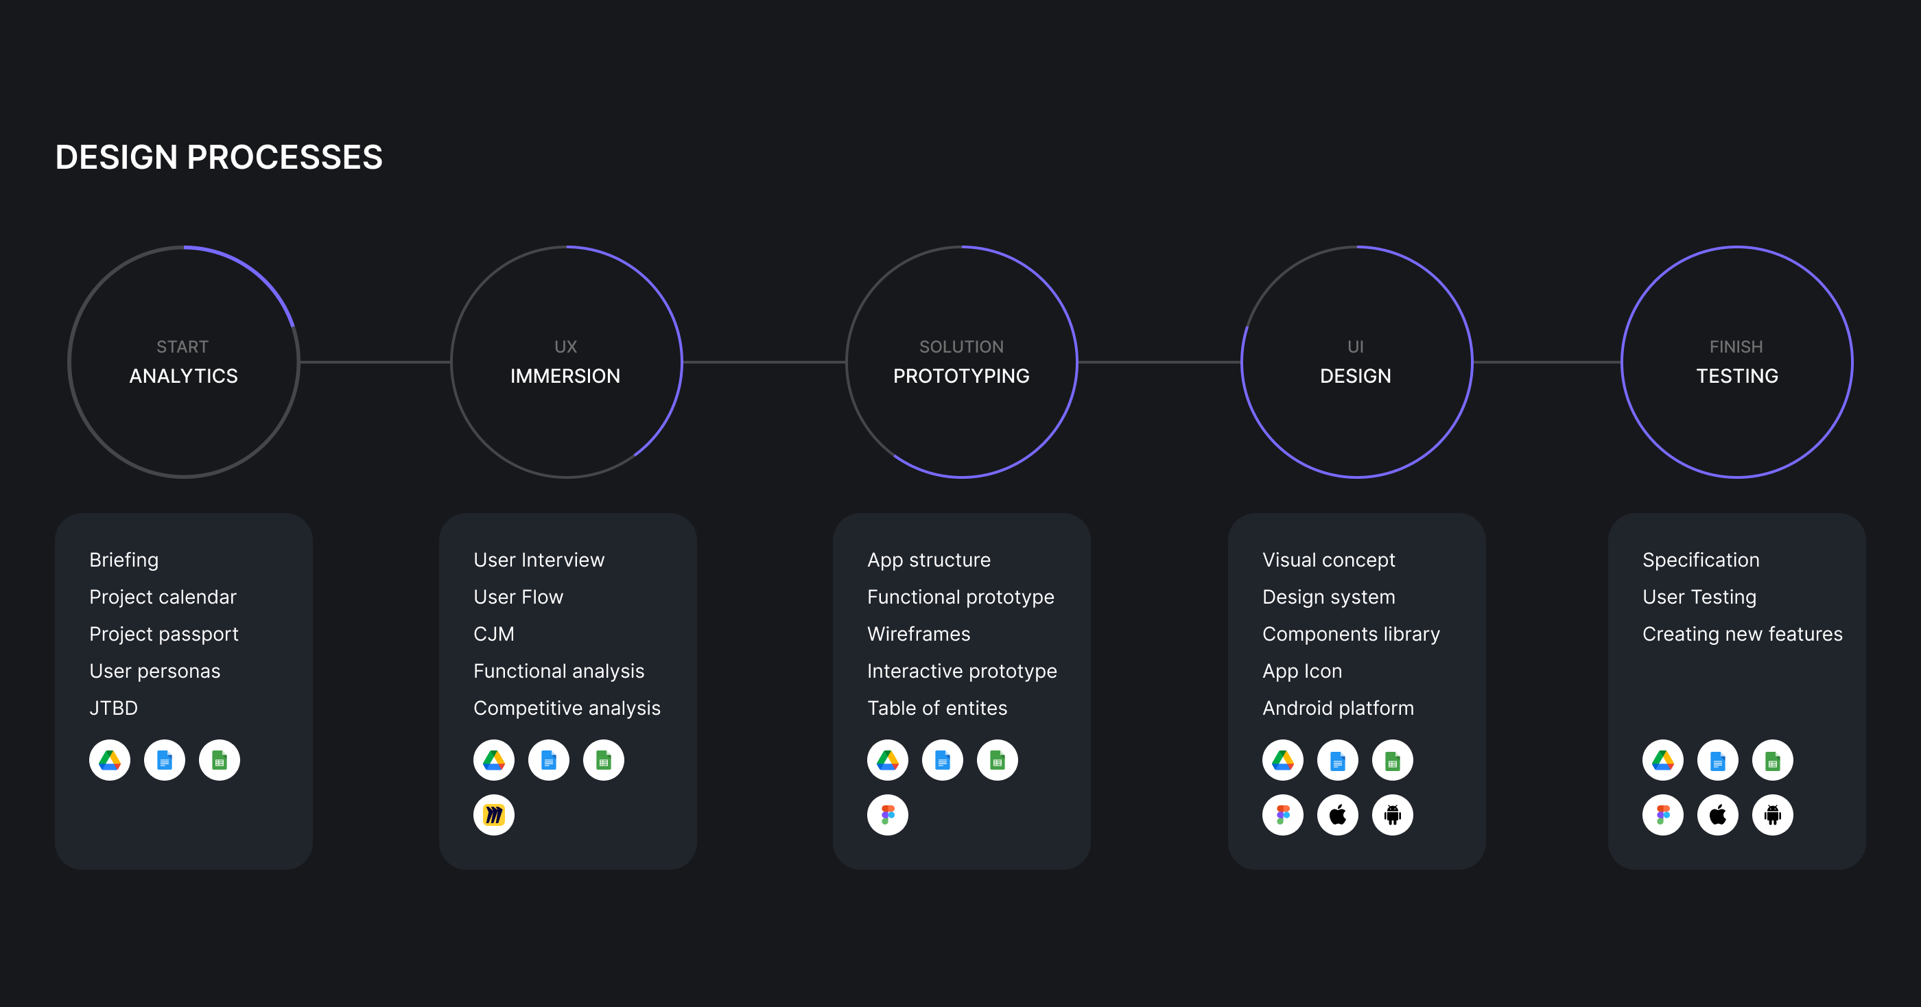
Task: Select the Start Analytics stage circle
Action: click(183, 362)
